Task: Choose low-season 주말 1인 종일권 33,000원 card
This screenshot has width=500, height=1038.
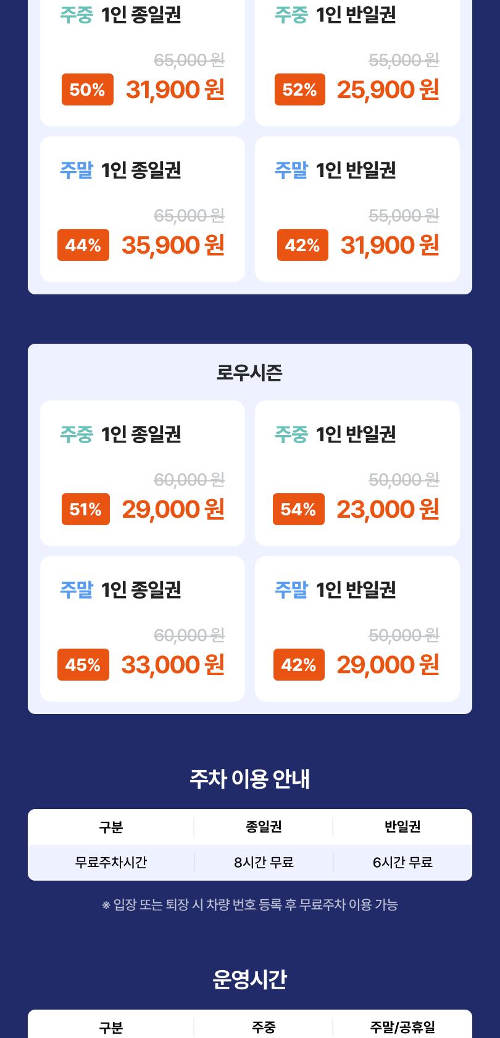Action: click(x=143, y=629)
